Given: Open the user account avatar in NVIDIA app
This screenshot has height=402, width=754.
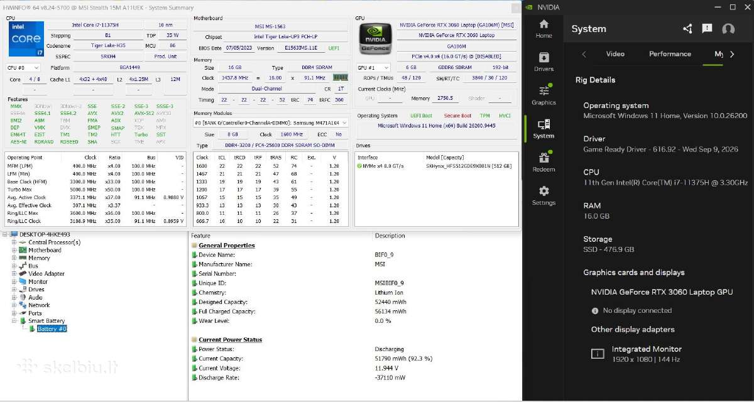Looking at the screenshot, I should [728, 29].
